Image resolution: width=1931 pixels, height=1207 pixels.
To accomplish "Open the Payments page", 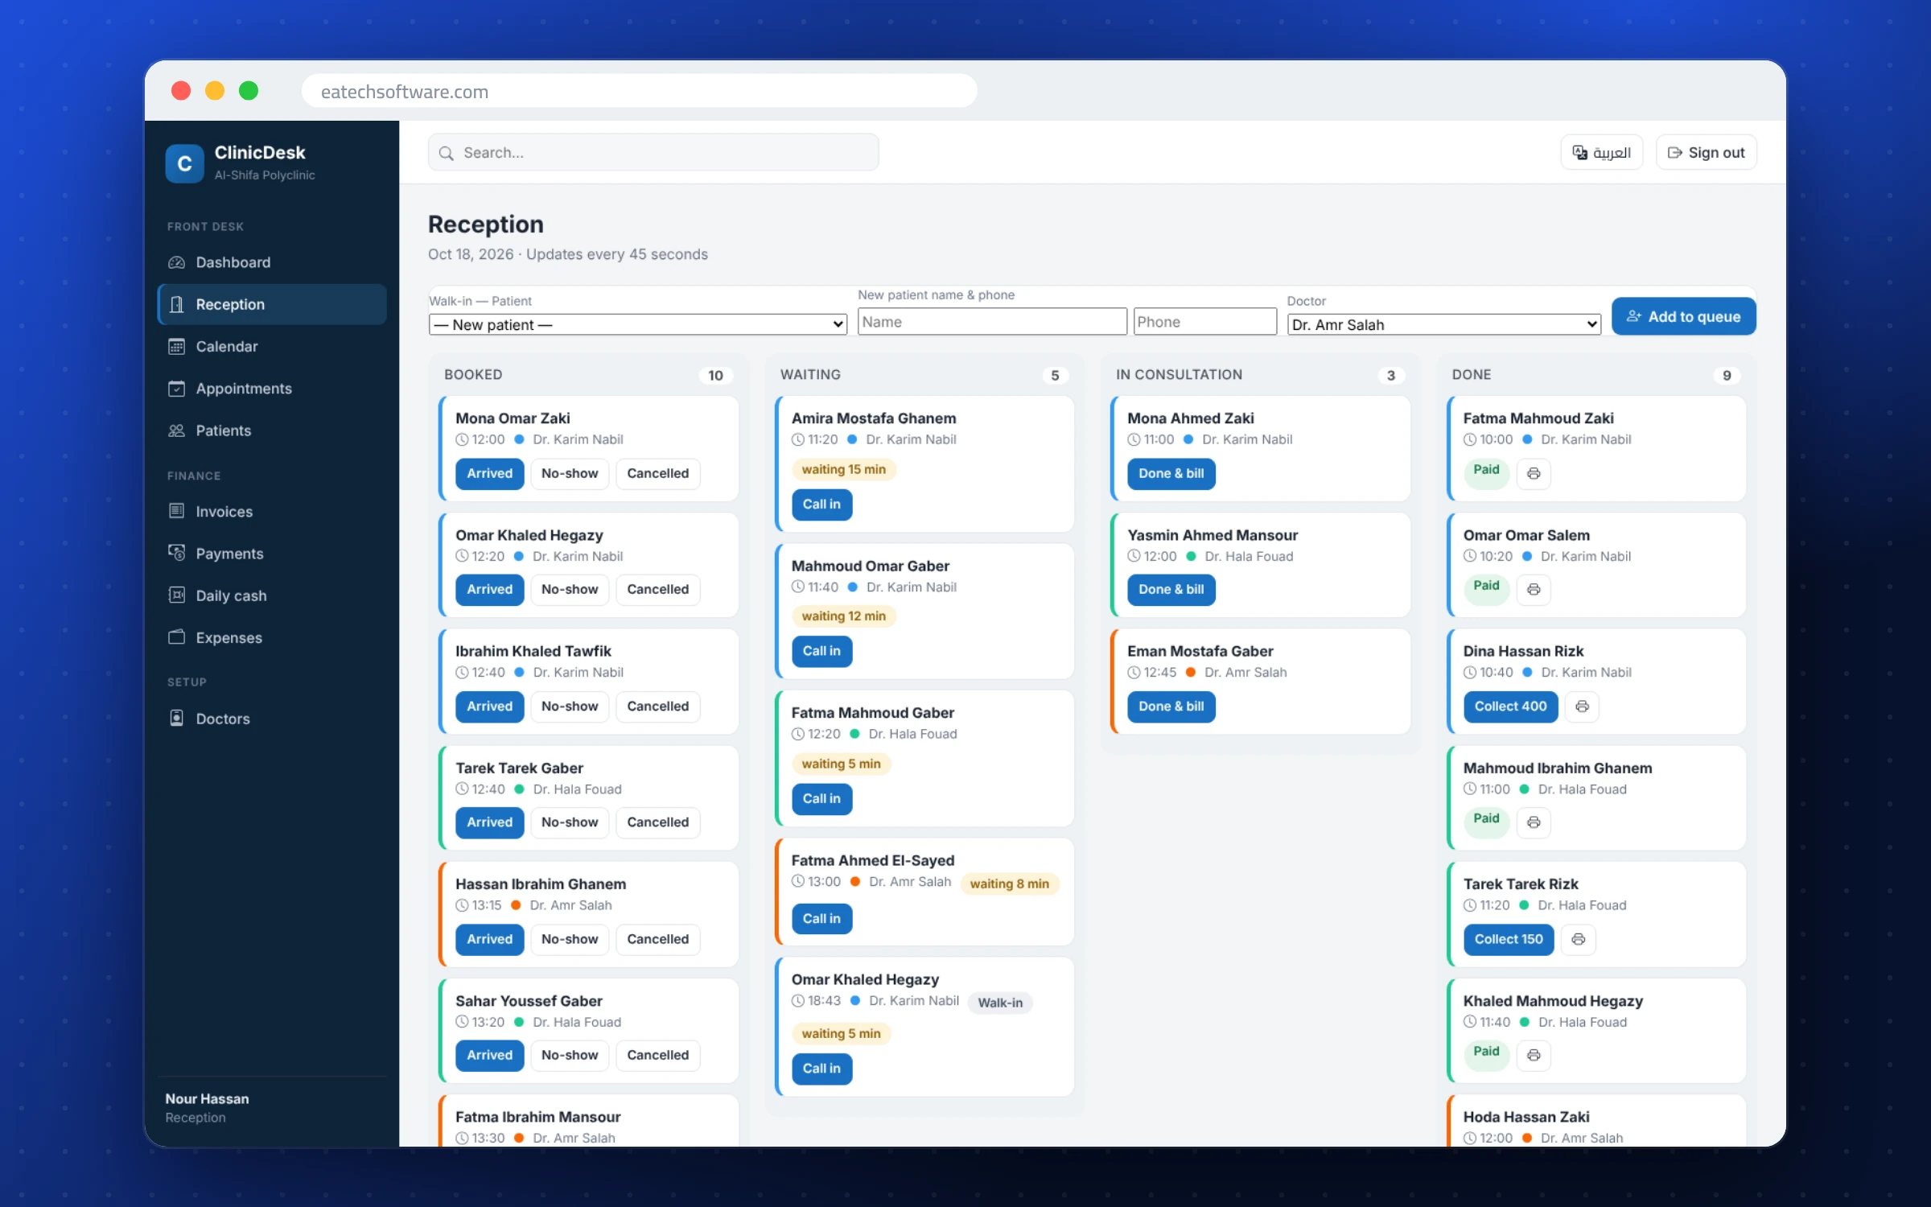I will click(272, 554).
